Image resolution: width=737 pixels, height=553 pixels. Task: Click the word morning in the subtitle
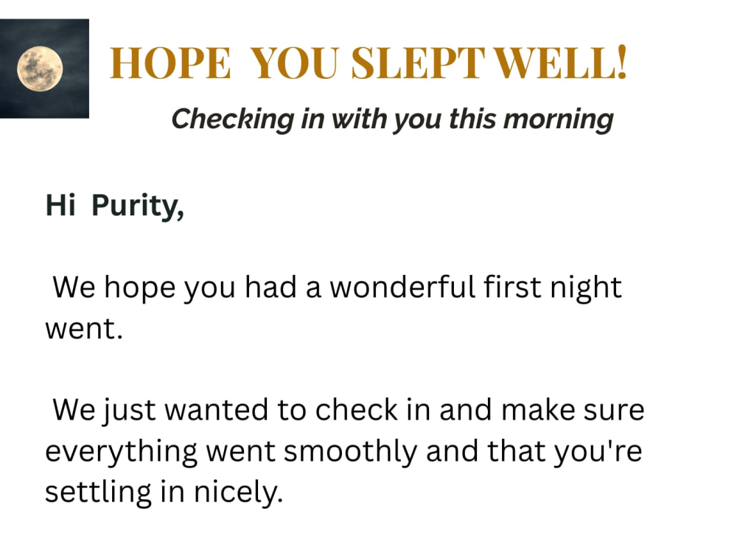(x=559, y=119)
